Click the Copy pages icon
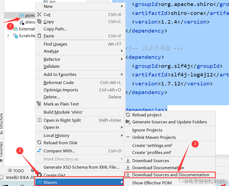This screenshot has height=186, width=229. pyautogui.click(x=39, y=21)
